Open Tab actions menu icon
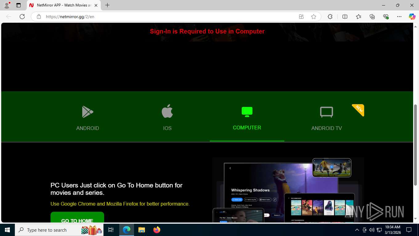419x236 pixels. (x=18, y=5)
